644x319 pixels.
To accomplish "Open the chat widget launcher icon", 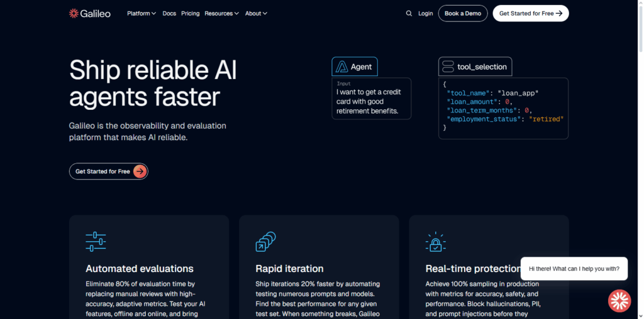I will (x=619, y=301).
